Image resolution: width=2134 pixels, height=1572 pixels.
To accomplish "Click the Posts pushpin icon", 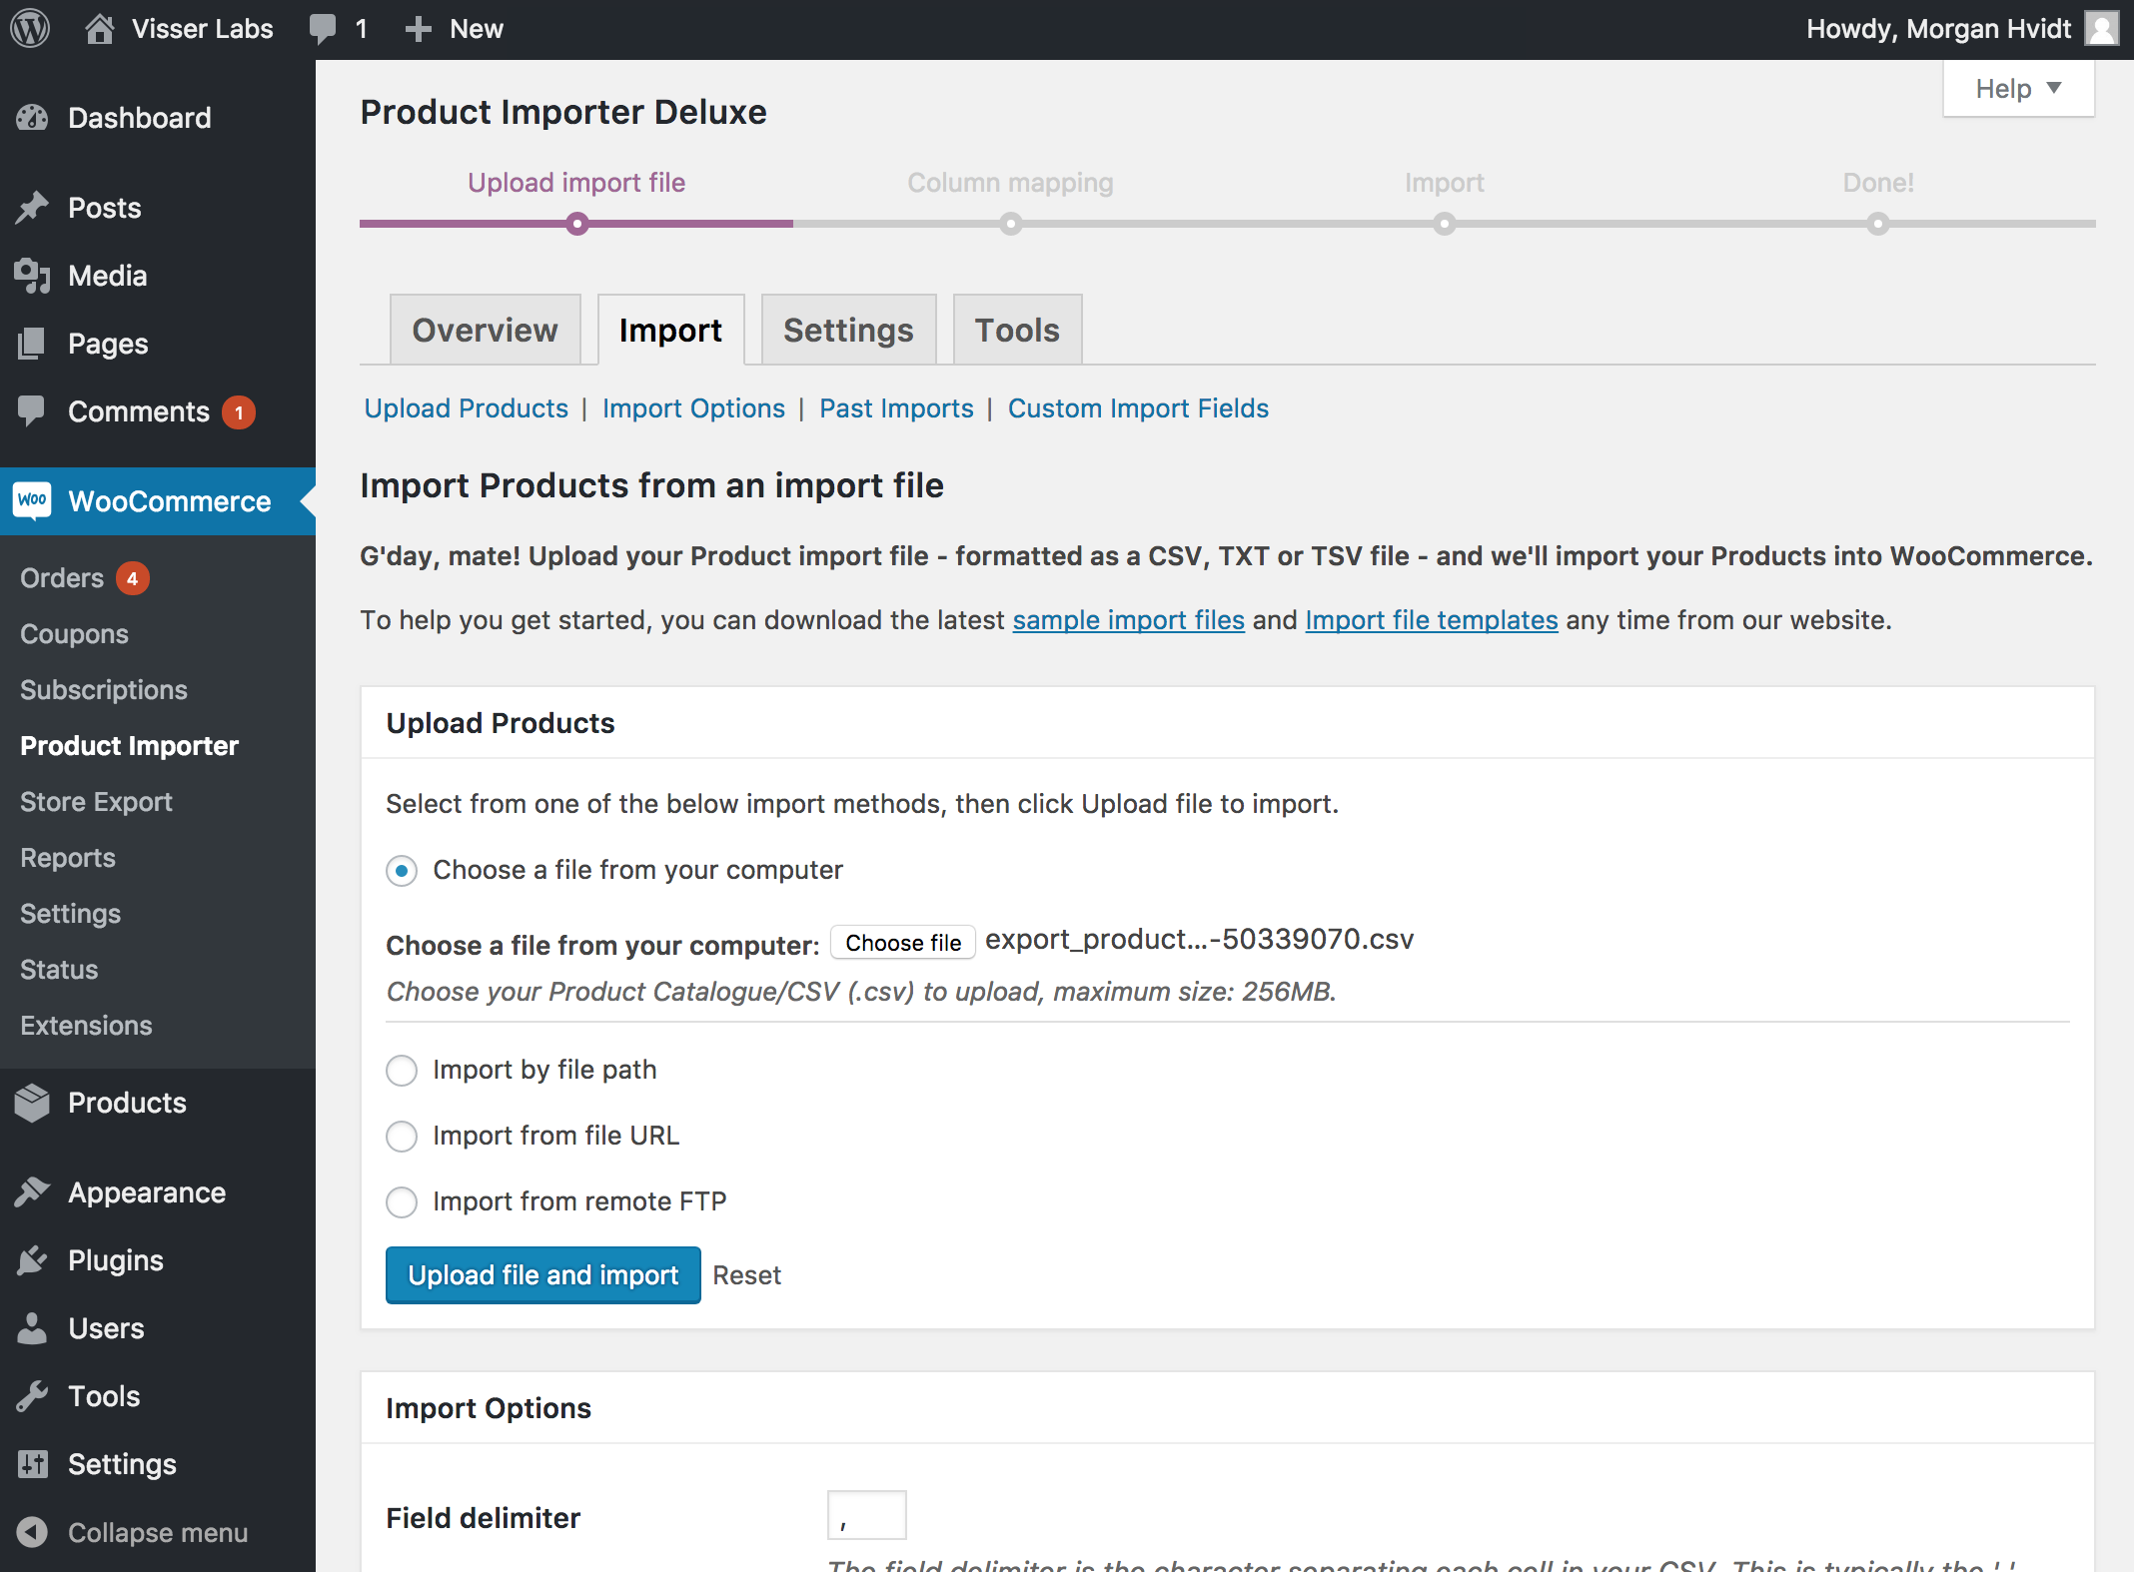I will pos(32,208).
